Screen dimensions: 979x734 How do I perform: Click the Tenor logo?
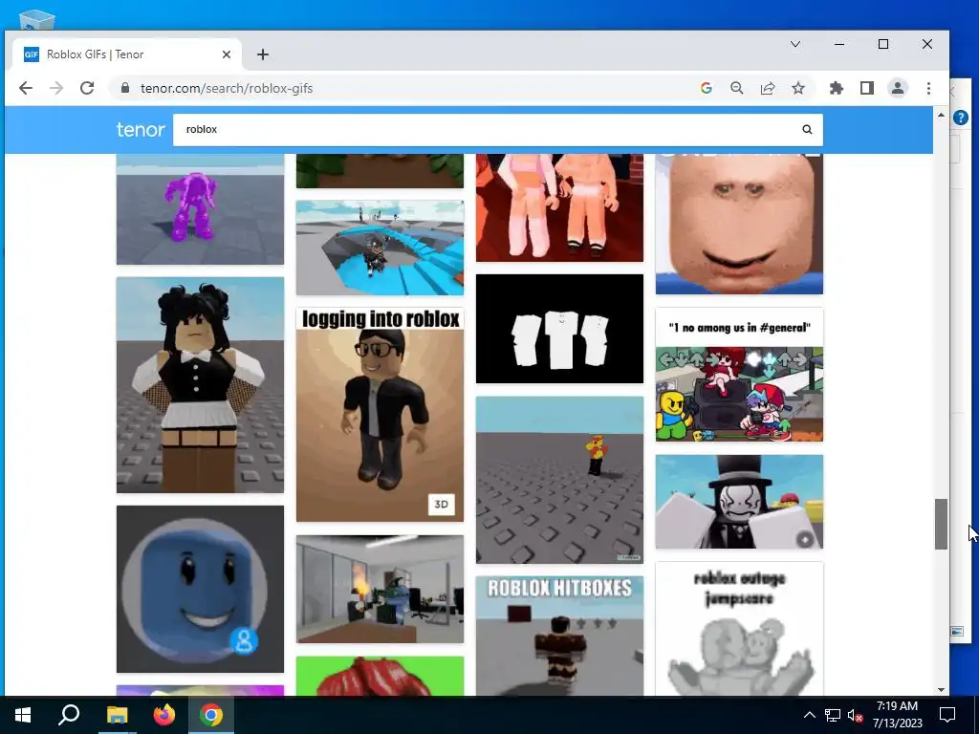pyautogui.click(x=141, y=129)
